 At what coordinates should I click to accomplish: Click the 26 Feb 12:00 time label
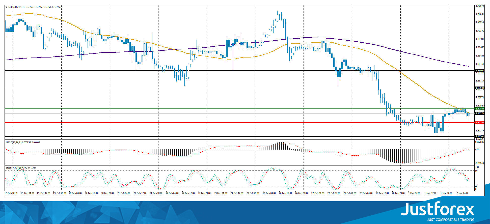[286, 193]
